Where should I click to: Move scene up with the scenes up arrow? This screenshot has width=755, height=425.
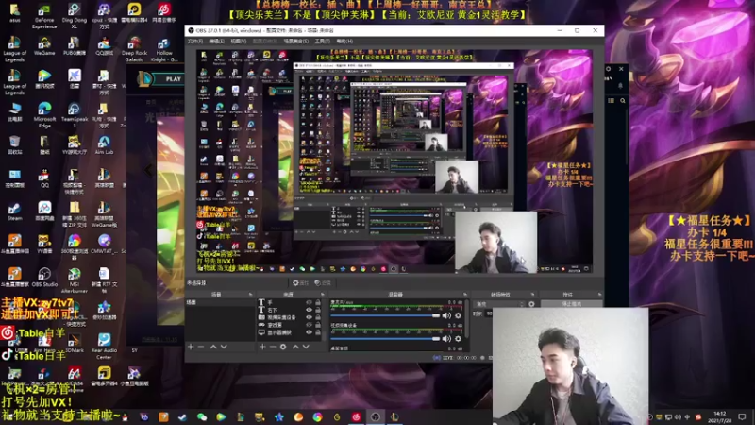213,347
